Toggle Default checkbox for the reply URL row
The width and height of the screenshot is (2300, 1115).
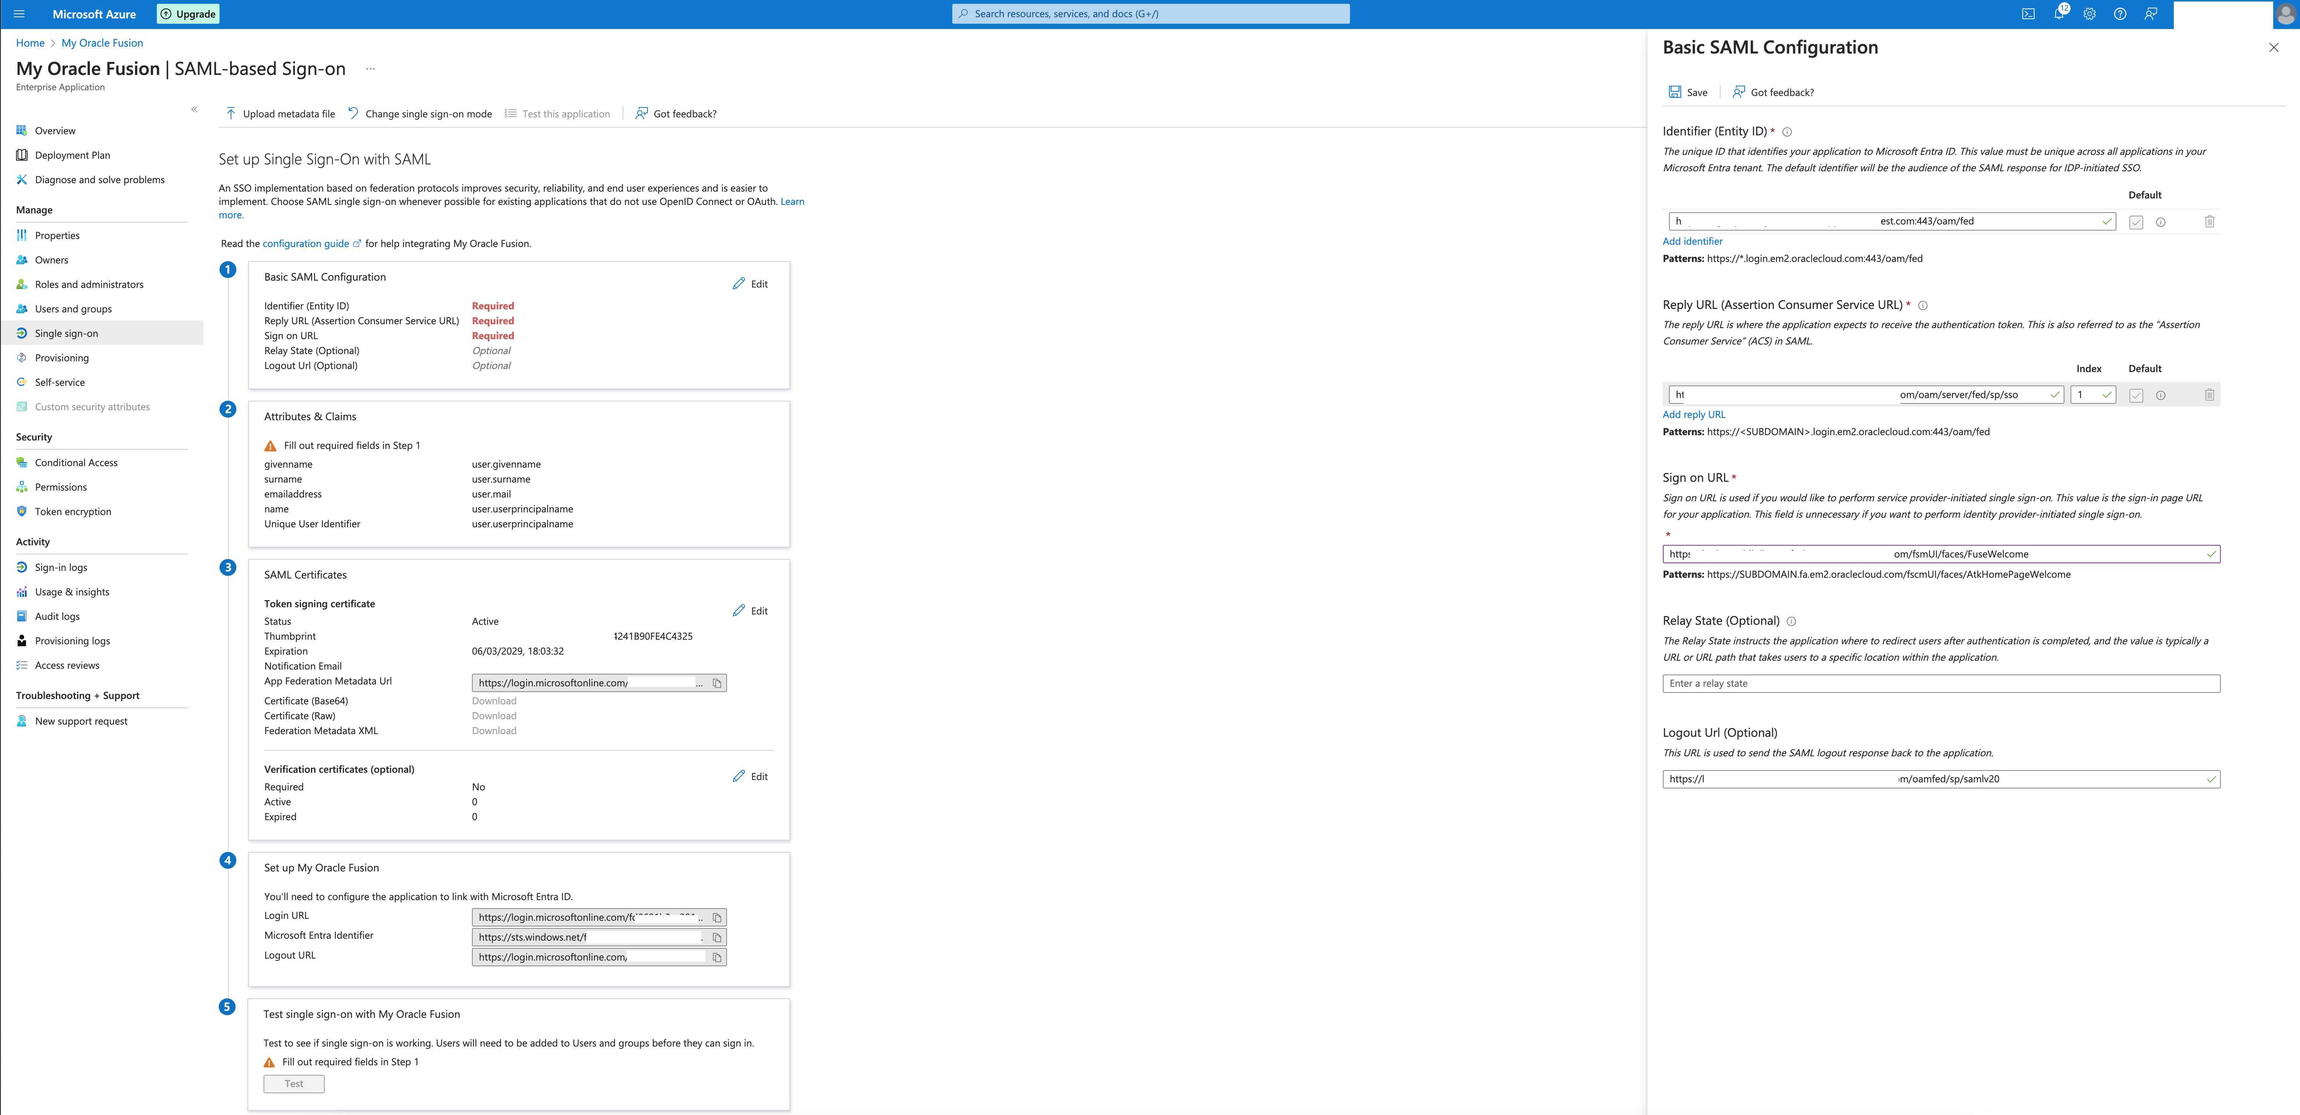[x=2136, y=395]
